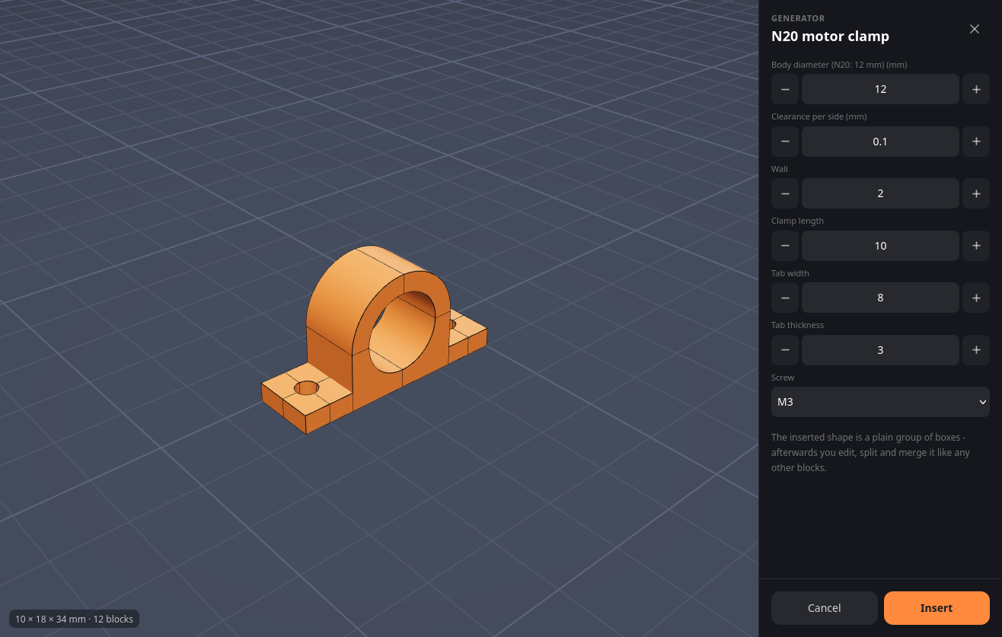This screenshot has height=637, width=1002.
Task: Decrease Clearance per side value
Action: (785, 142)
